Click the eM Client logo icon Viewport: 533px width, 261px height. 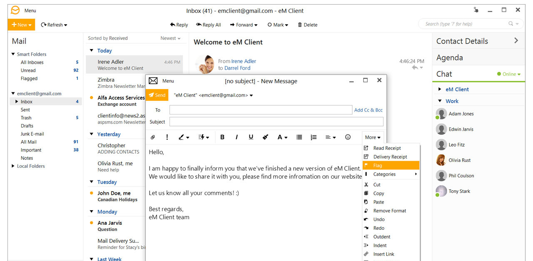pyautogui.click(x=15, y=10)
